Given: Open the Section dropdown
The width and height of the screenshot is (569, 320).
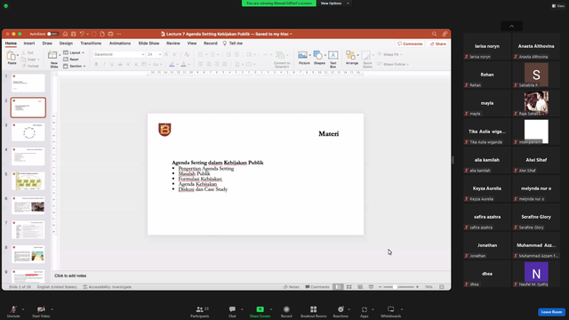Looking at the screenshot, I should [x=75, y=66].
